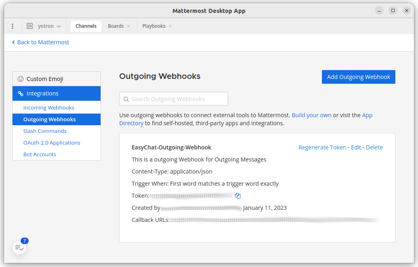Click Add Outgoing Webhook button

tap(359, 77)
